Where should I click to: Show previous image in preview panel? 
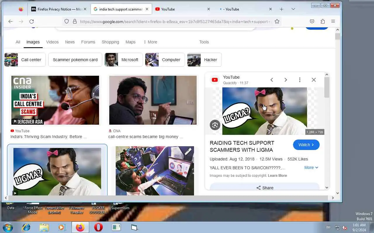point(272,80)
